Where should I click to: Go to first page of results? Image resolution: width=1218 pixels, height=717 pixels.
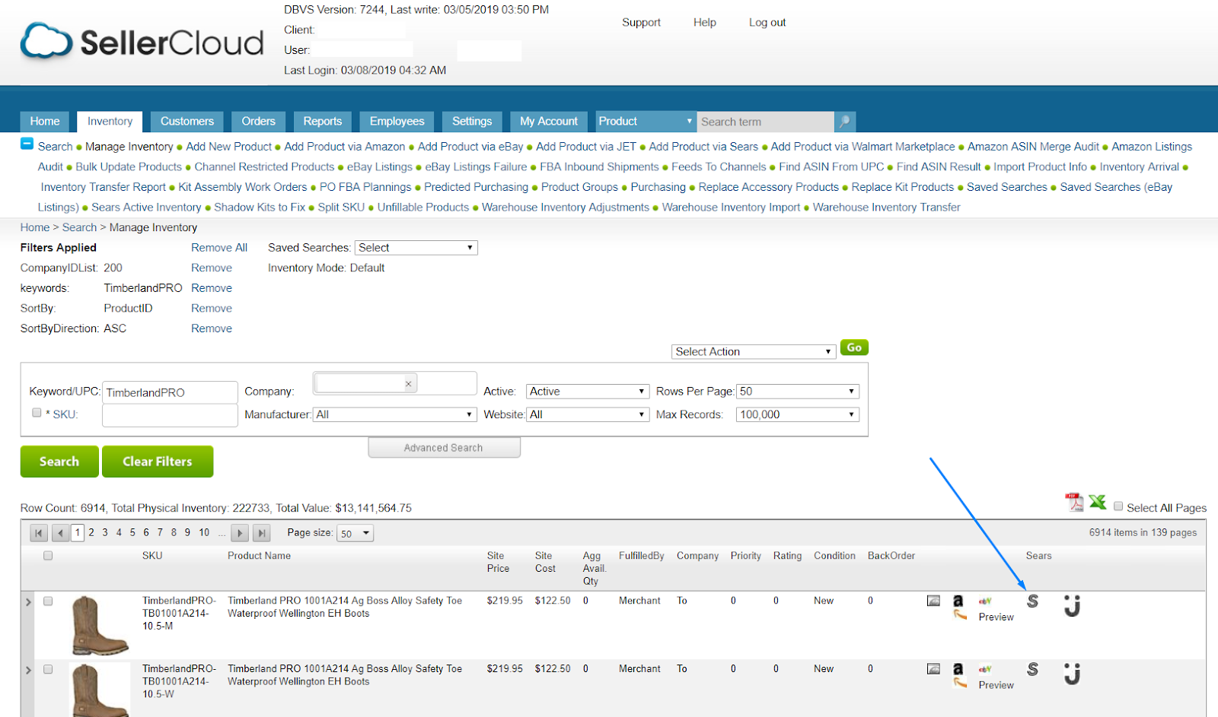pos(39,533)
